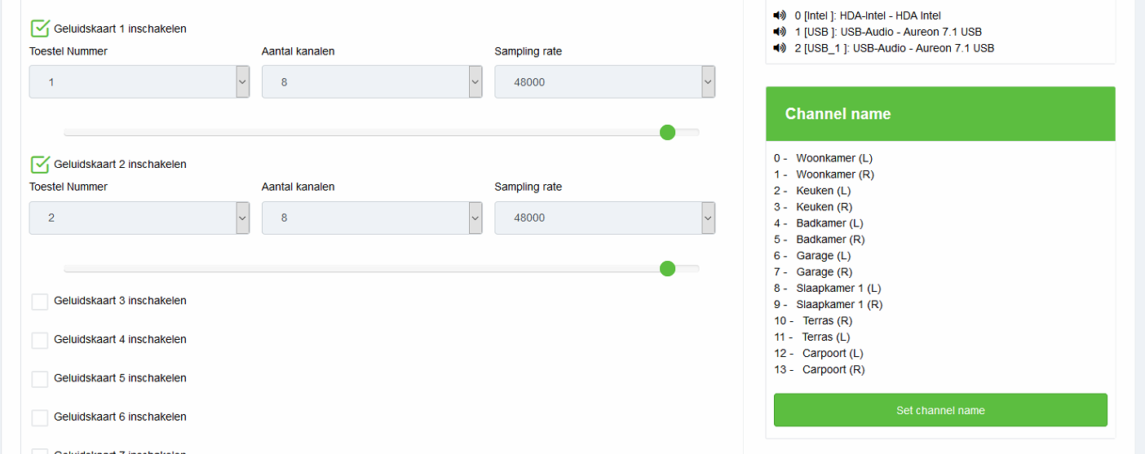Turn on Geluidskaart 6 inschakelen

click(x=40, y=417)
